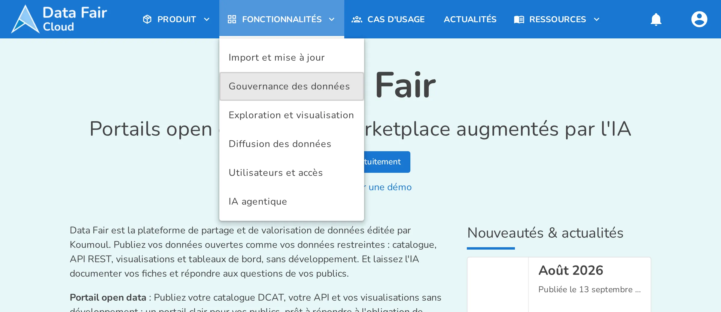721x312 pixels.
Task: Click the Août 2026 card thumbnail area
Action: (x=498, y=285)
